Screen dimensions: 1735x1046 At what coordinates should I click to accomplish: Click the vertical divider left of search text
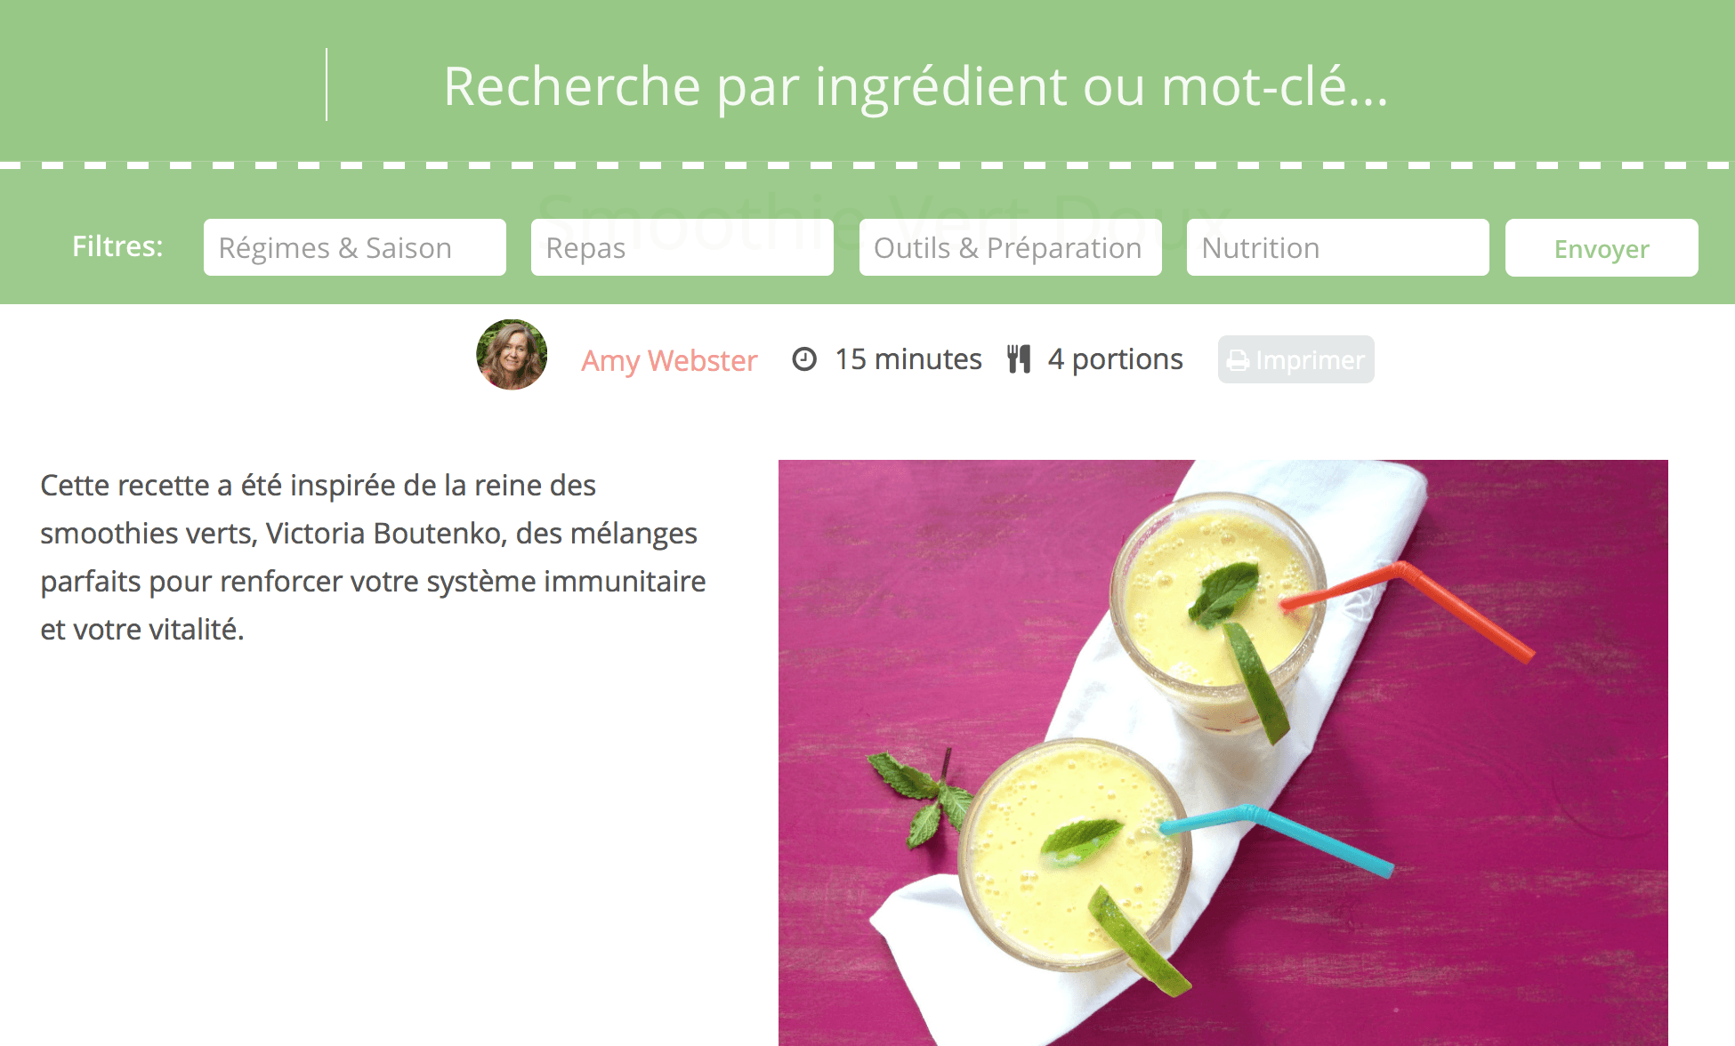pyautogui.click(x=327, y=84)
